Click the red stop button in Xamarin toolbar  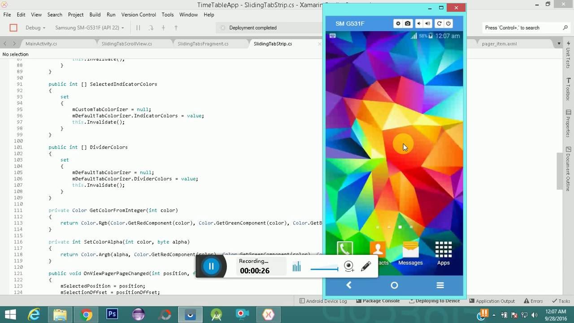13,28
